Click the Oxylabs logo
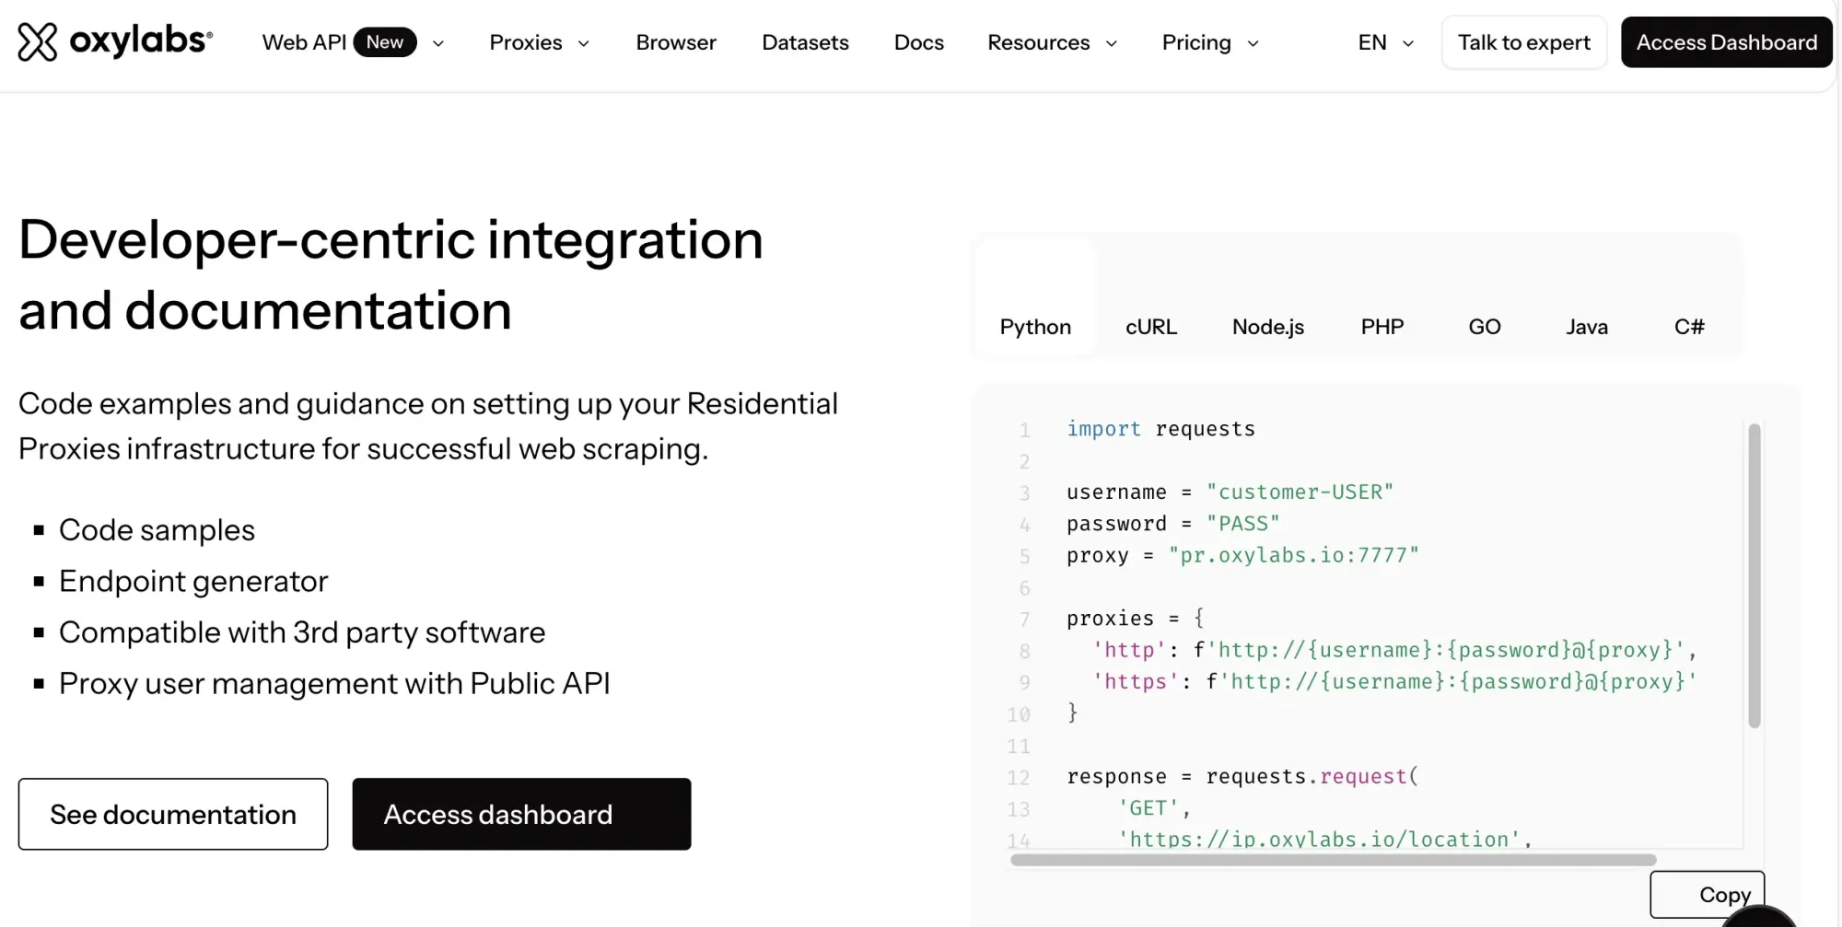Image resolution: width=1842 pixels, height=927 pixels. tap(115, 41)
